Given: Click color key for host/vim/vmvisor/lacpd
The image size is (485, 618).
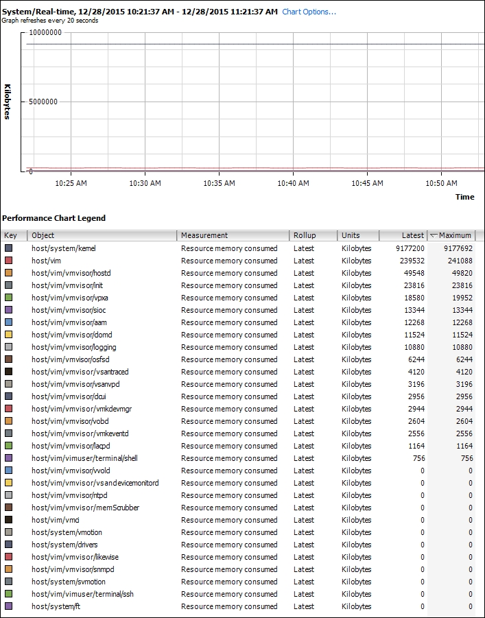Looking at the screenshot, I should coord(8,446).
